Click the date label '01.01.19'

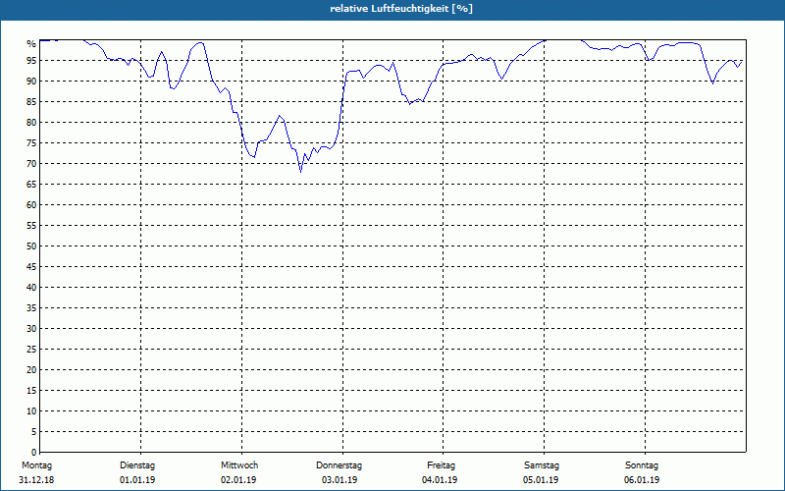(137, 480)
